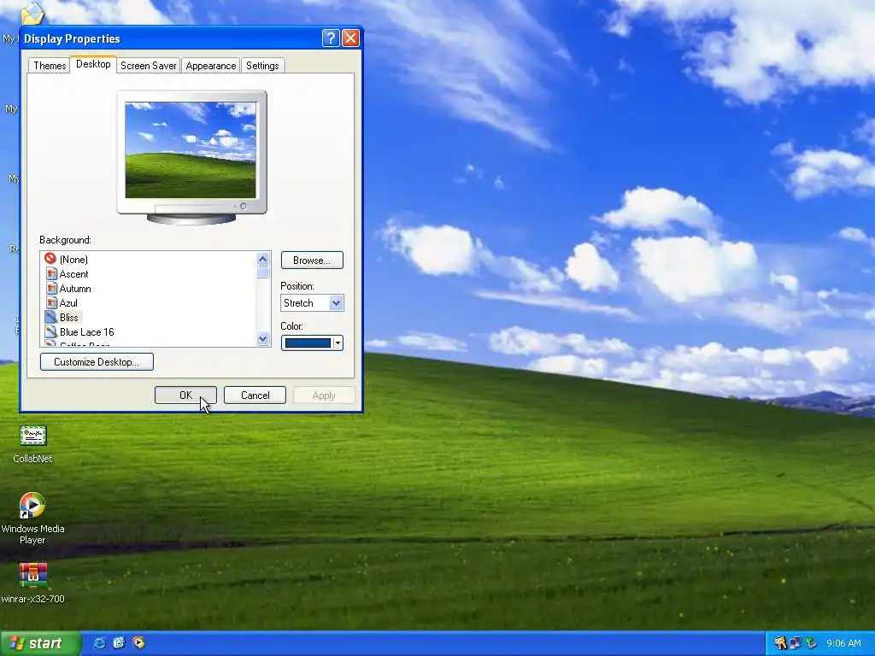
Task: Click the monitor wallpaper preview image
Action: pos(191,150)
